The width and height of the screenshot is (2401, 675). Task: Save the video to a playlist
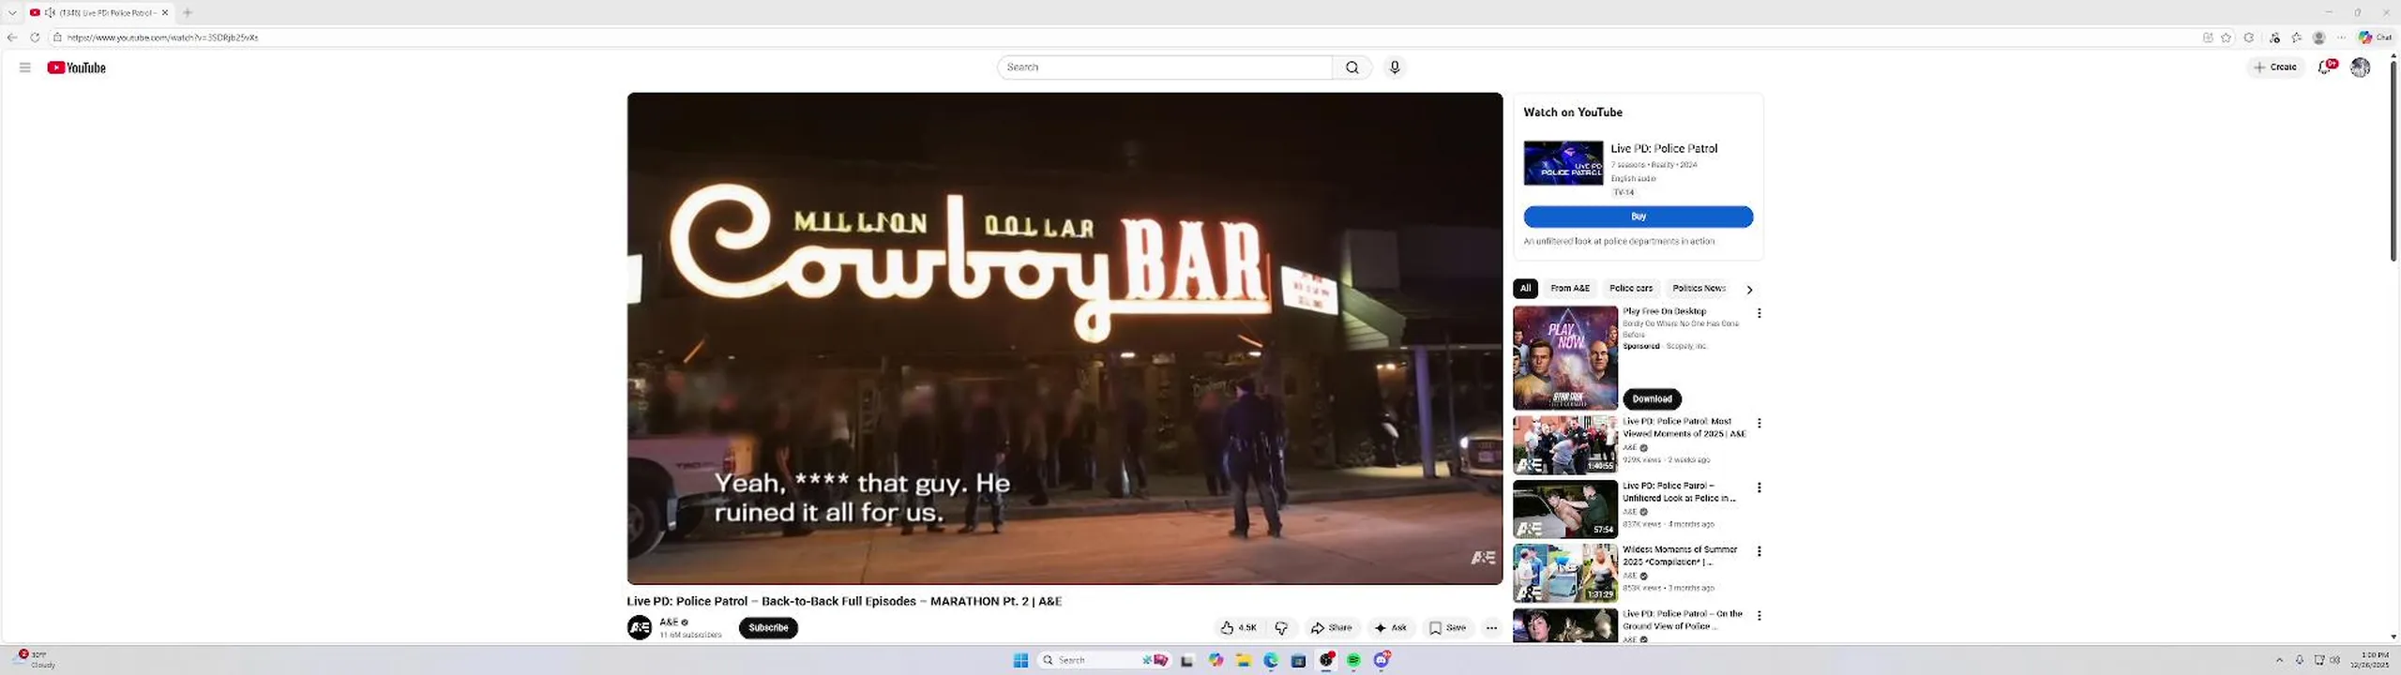[1447, 628]
